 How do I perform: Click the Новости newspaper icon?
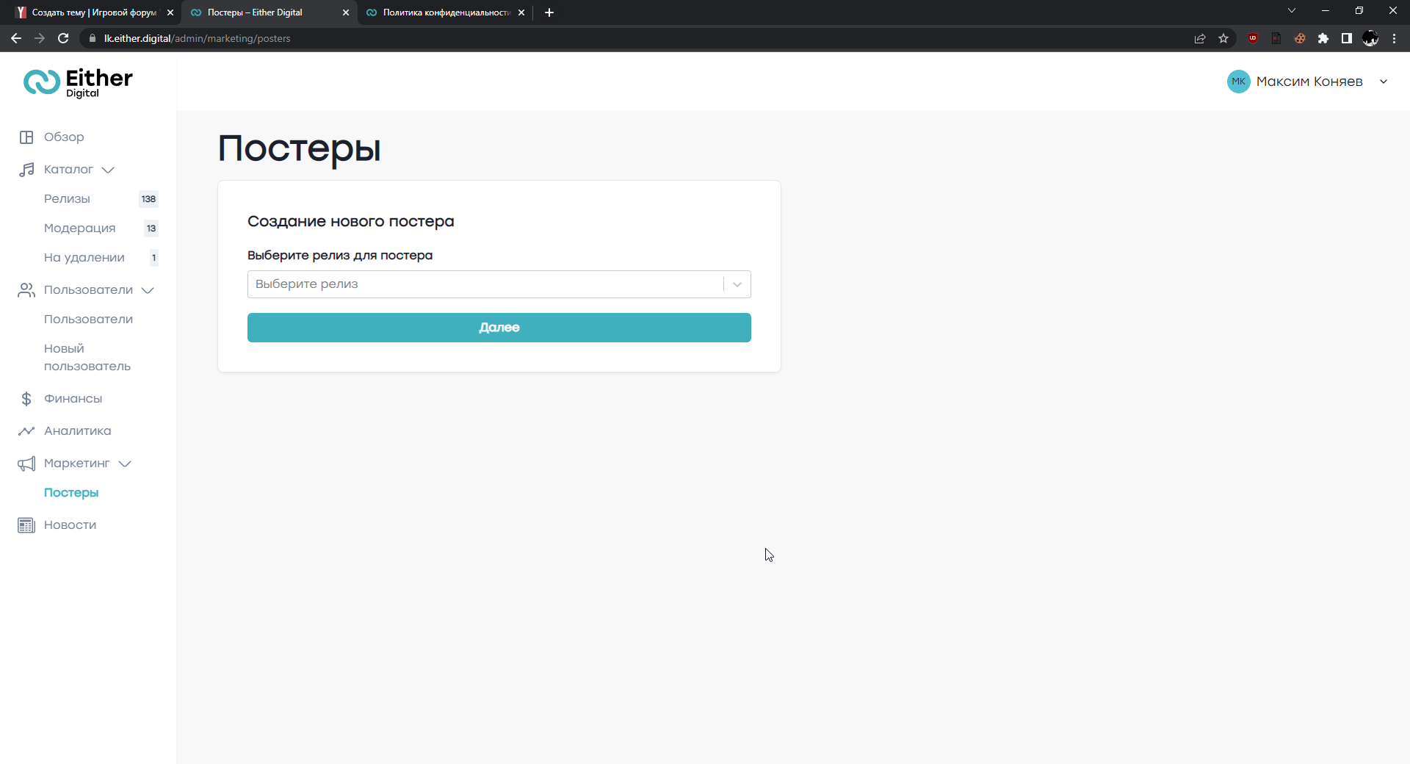[26, 525]
